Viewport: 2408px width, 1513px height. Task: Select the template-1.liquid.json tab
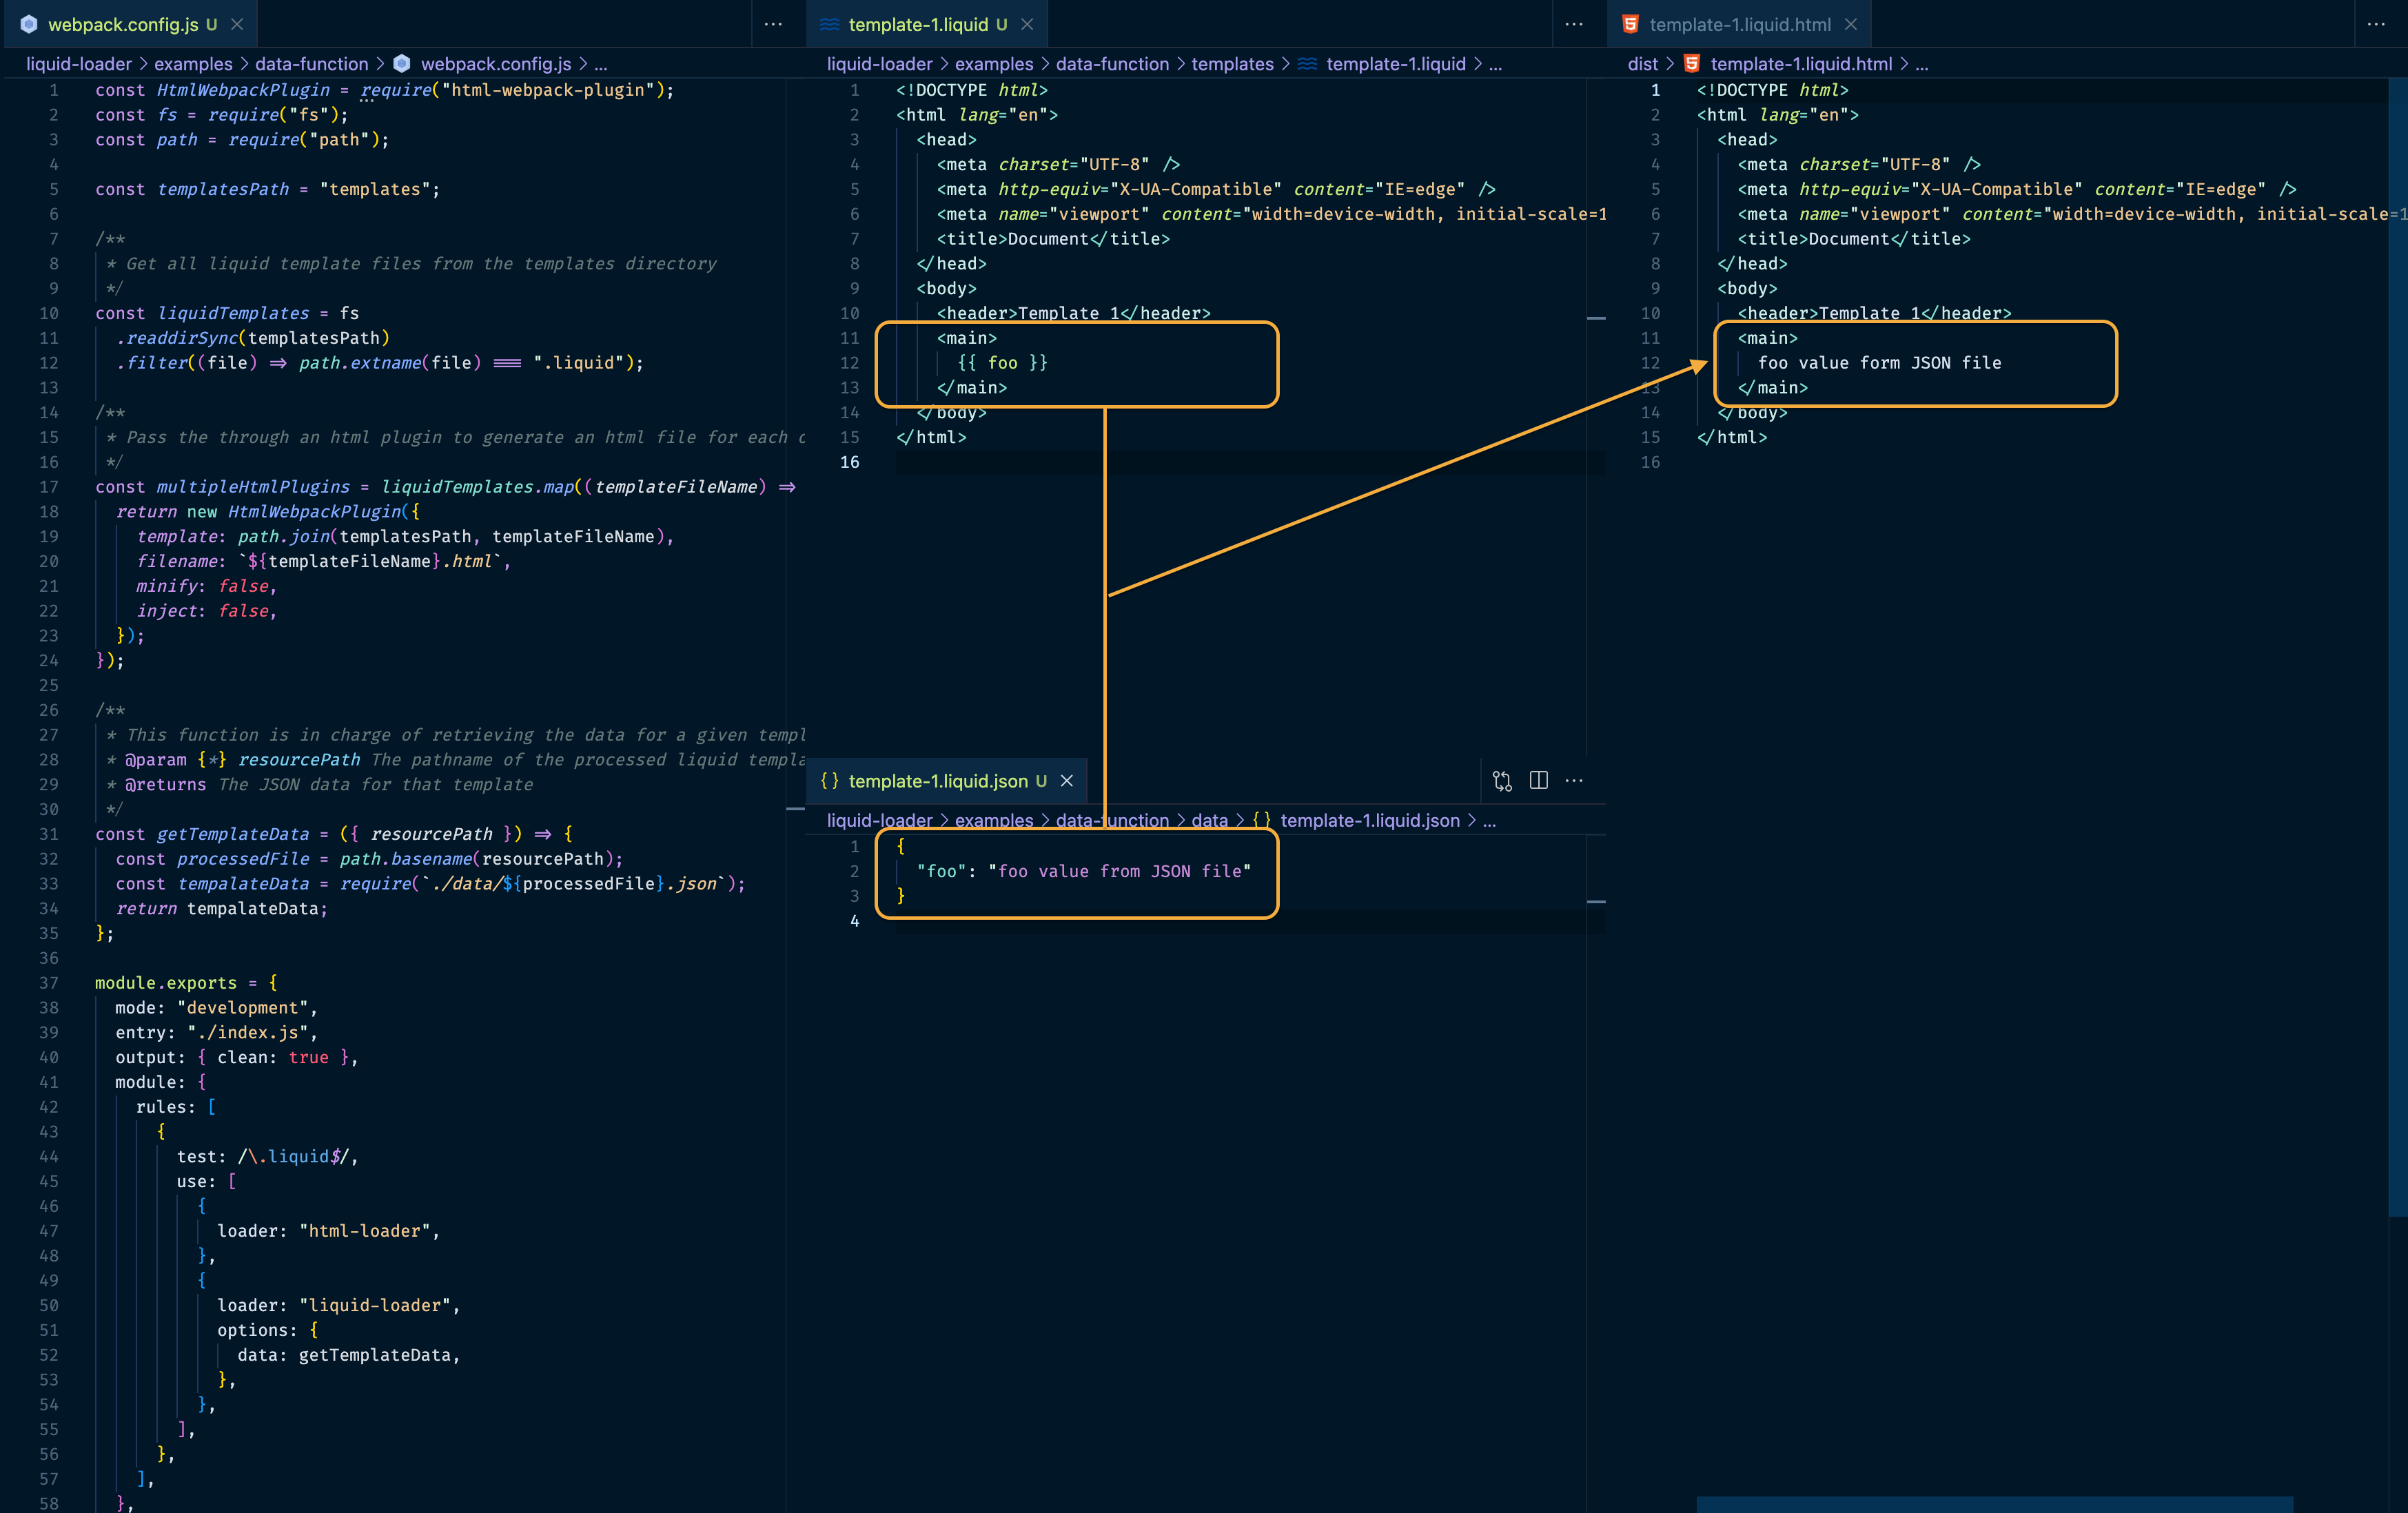pos(937,781)
